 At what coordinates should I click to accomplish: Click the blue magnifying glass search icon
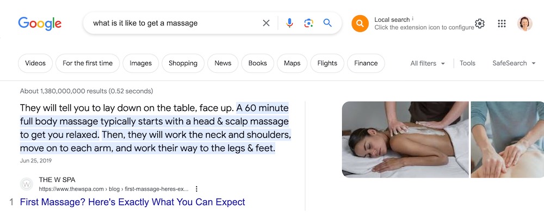tap(327, 23)
